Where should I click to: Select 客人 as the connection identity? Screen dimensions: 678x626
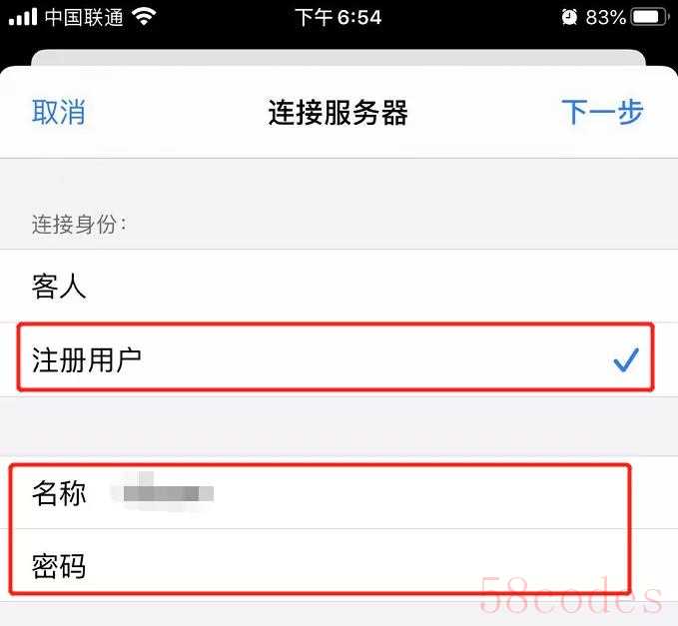coord(339,287)
